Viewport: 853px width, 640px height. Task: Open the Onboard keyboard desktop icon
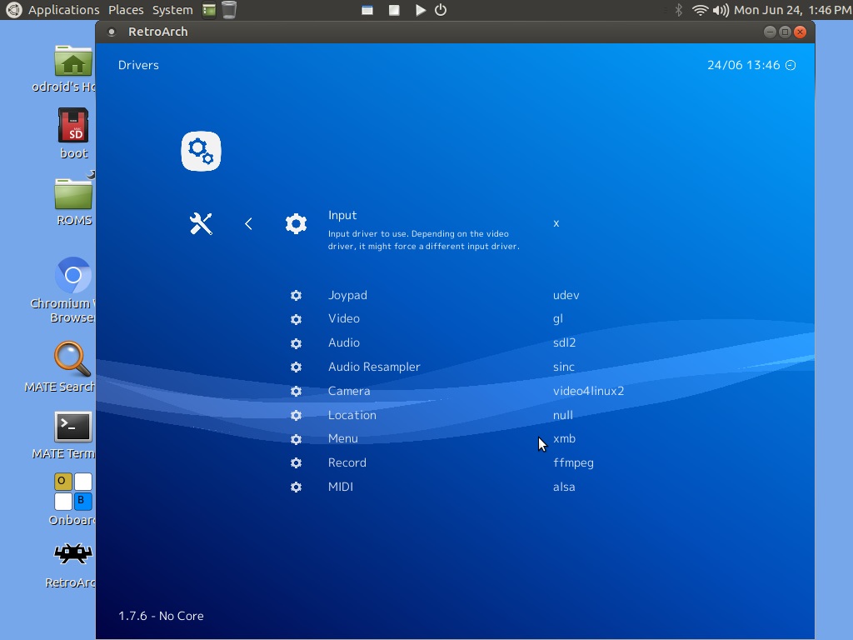pyautogui.click(x=73, y=491)
